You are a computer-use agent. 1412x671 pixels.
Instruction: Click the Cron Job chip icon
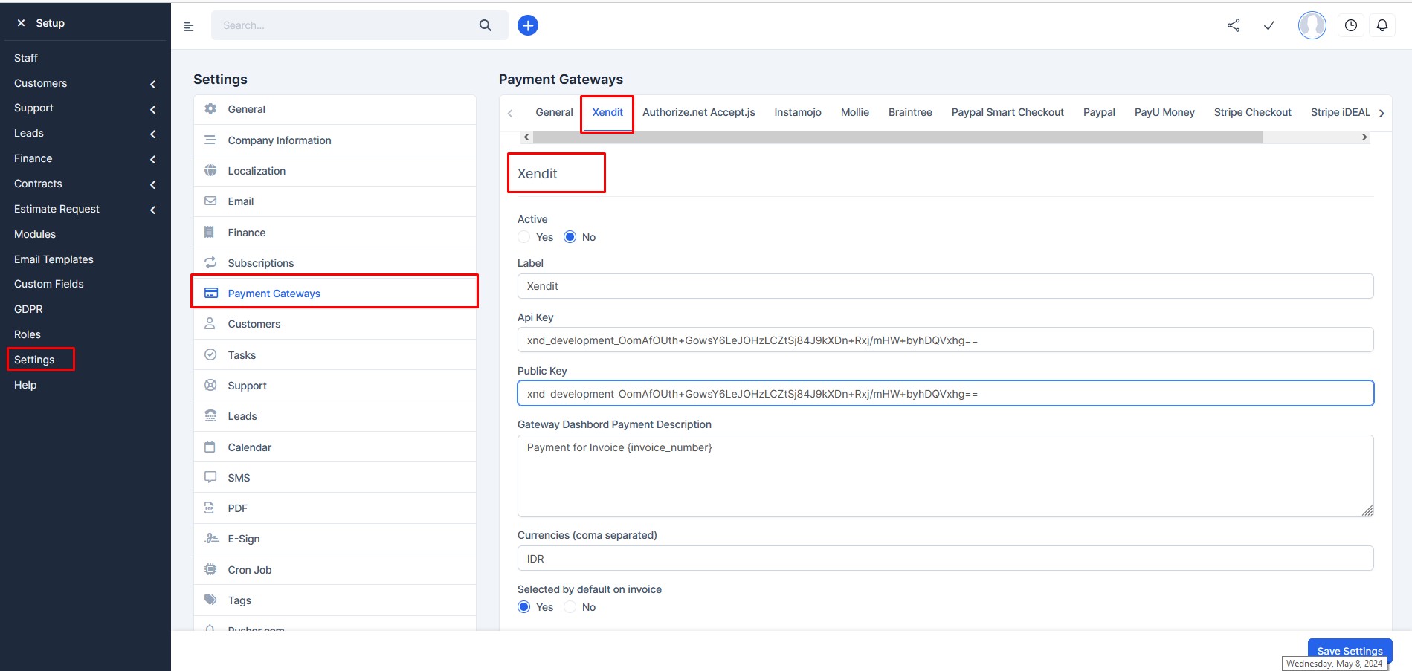point(210,569)
